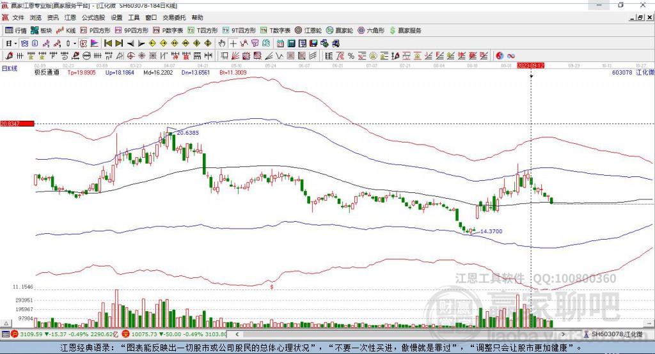Open the P四方形 tool
Viewport: 655px width, 354px height.
tap(95, 31)
